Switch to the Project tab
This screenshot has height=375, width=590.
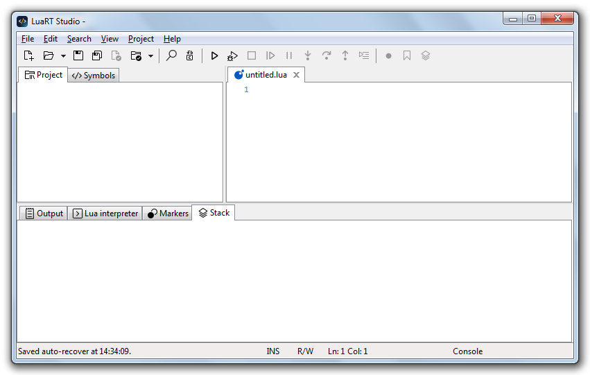(x=43, y=75)
